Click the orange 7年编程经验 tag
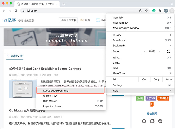This screenshot has height=129, width=175. [163, 98]
